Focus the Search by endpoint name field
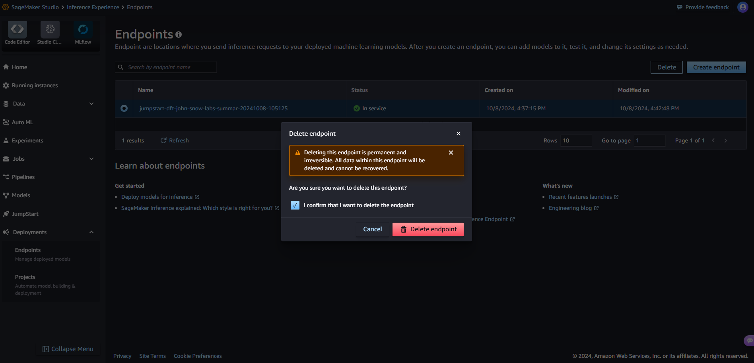 166,67
